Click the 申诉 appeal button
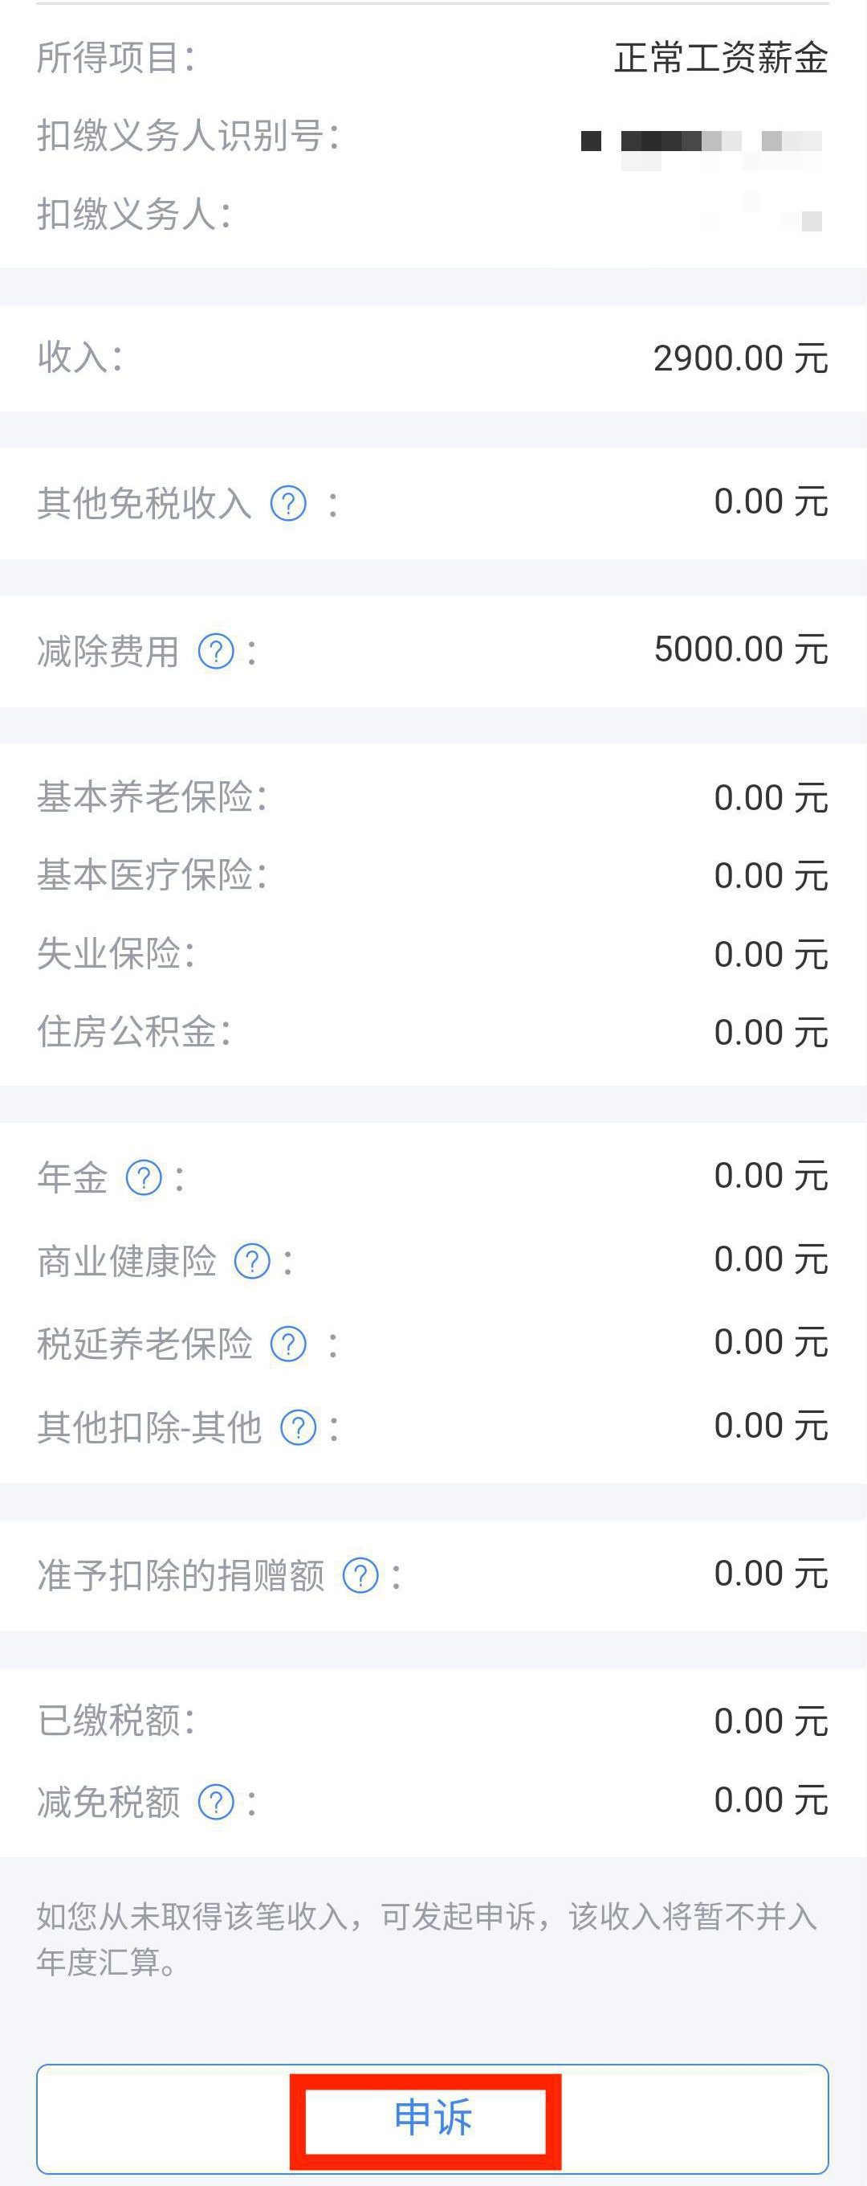Viewport: 867px width, 2186px height. [432, 2118]
